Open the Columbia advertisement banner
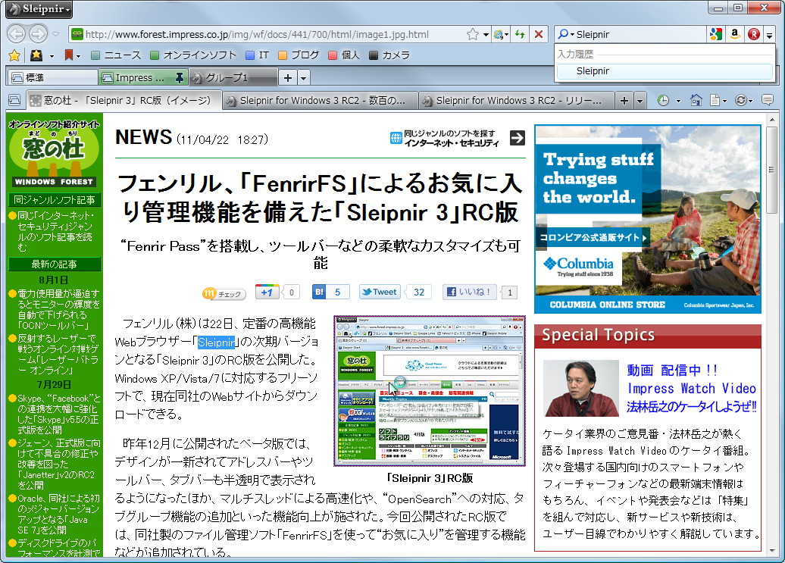 coord(648,219)
